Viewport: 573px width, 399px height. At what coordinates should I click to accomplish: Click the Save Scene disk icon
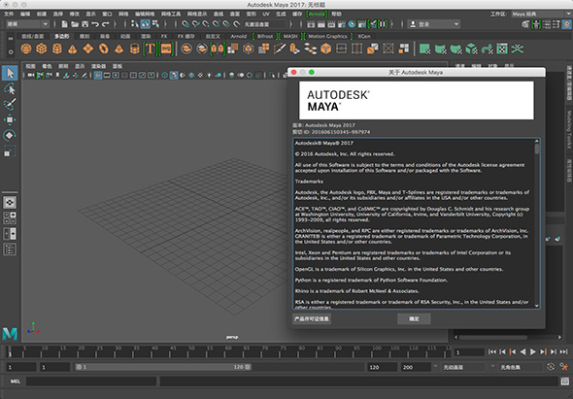coord(85,24)
